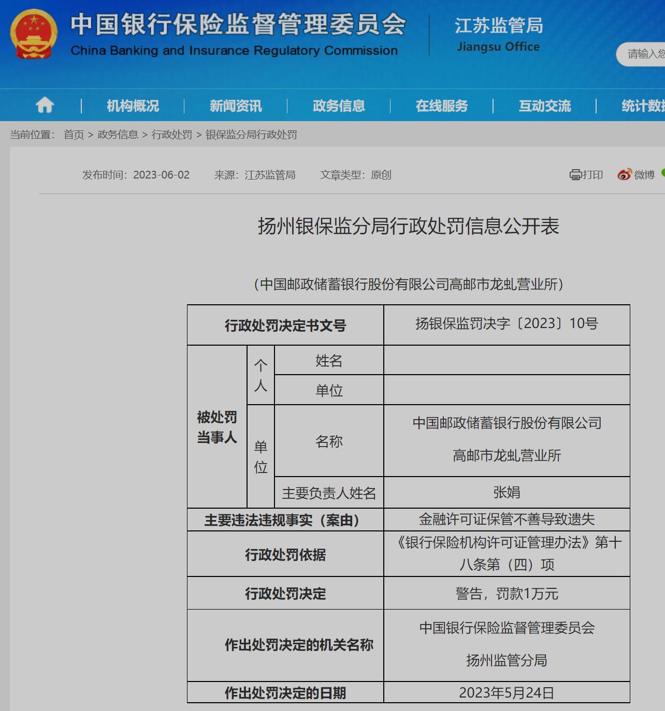The image size is (665, 711).
Task: Go to home via house icon
Action: 45,106
